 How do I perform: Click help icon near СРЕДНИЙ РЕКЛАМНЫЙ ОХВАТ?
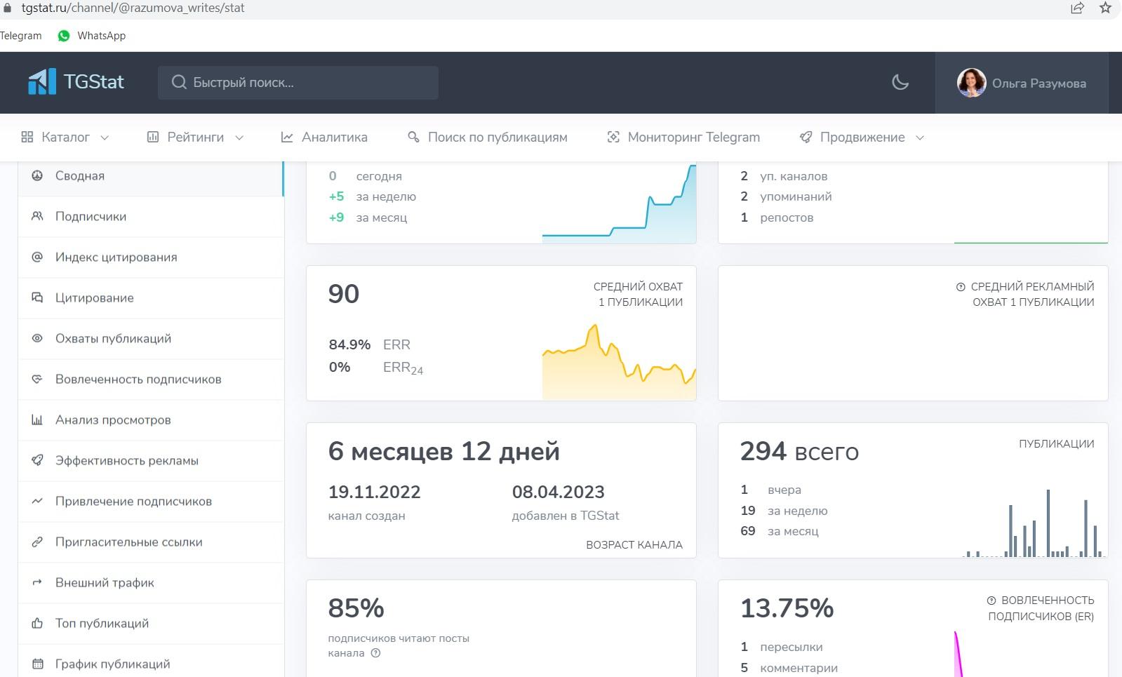(961, 287)
